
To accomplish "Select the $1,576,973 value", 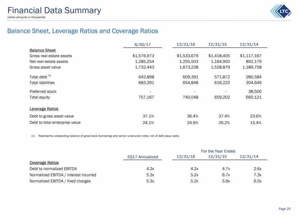I will (143, 56).
